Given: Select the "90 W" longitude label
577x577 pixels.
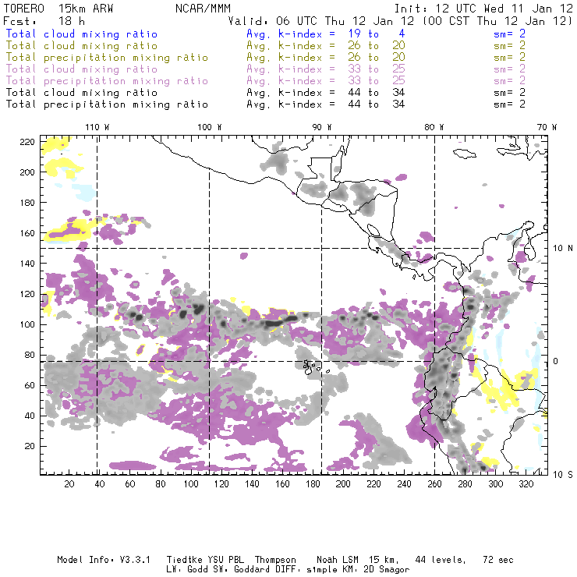Looking at the screenshot, I should pos(321,127).
